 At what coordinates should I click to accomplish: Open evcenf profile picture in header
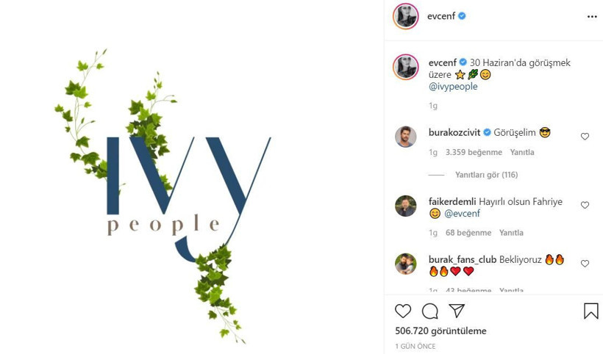406,16
